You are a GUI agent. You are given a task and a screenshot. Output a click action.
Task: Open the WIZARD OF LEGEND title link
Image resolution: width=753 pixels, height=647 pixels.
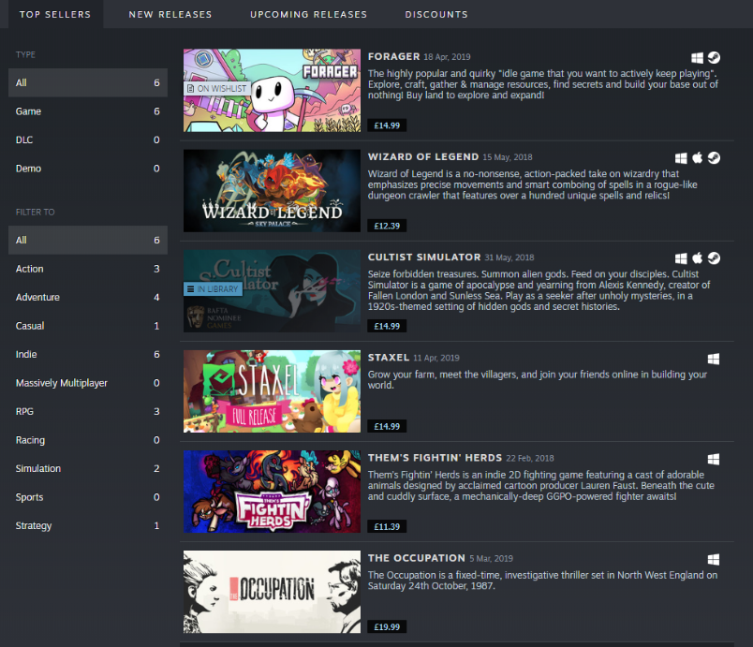(x=423, y=157)
